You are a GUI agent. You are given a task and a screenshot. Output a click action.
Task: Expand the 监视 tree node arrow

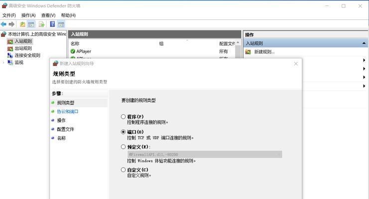click(3, 63)
